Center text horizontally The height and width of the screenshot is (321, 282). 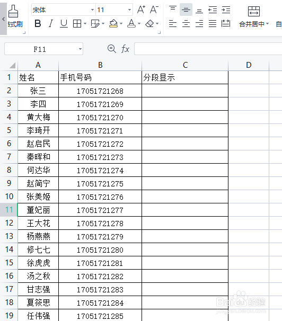(x=186, y=23)
